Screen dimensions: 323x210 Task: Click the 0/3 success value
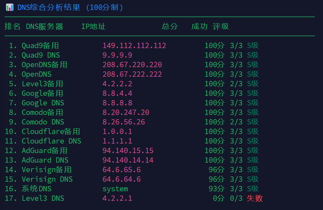click(236, 198)
